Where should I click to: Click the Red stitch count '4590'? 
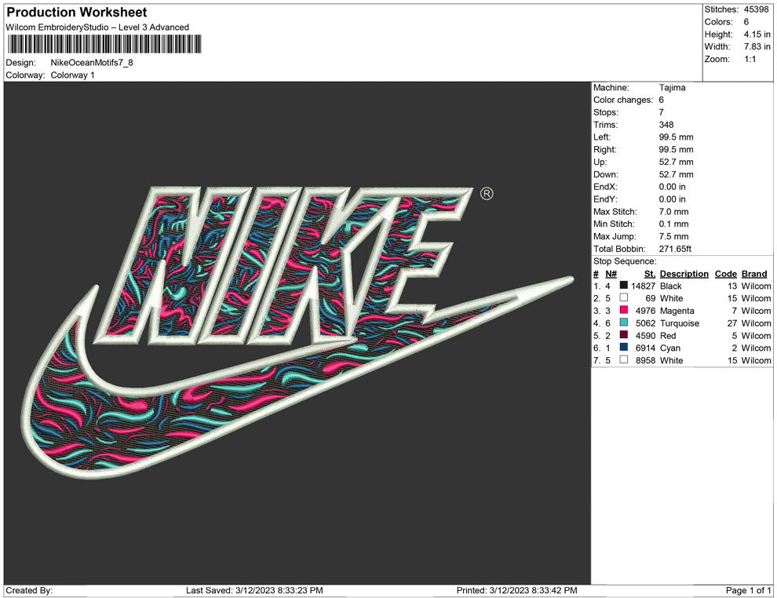(645, 335)
